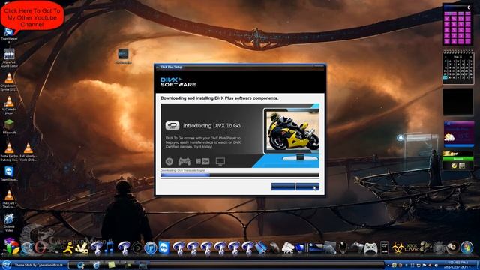This screenshot has width=480, height=270.
Task: Open The Cure VLC media file
Action: pyautogui.click(x=9, y=199)
